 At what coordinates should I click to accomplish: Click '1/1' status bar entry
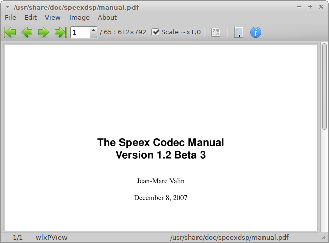tap(18, 238)
